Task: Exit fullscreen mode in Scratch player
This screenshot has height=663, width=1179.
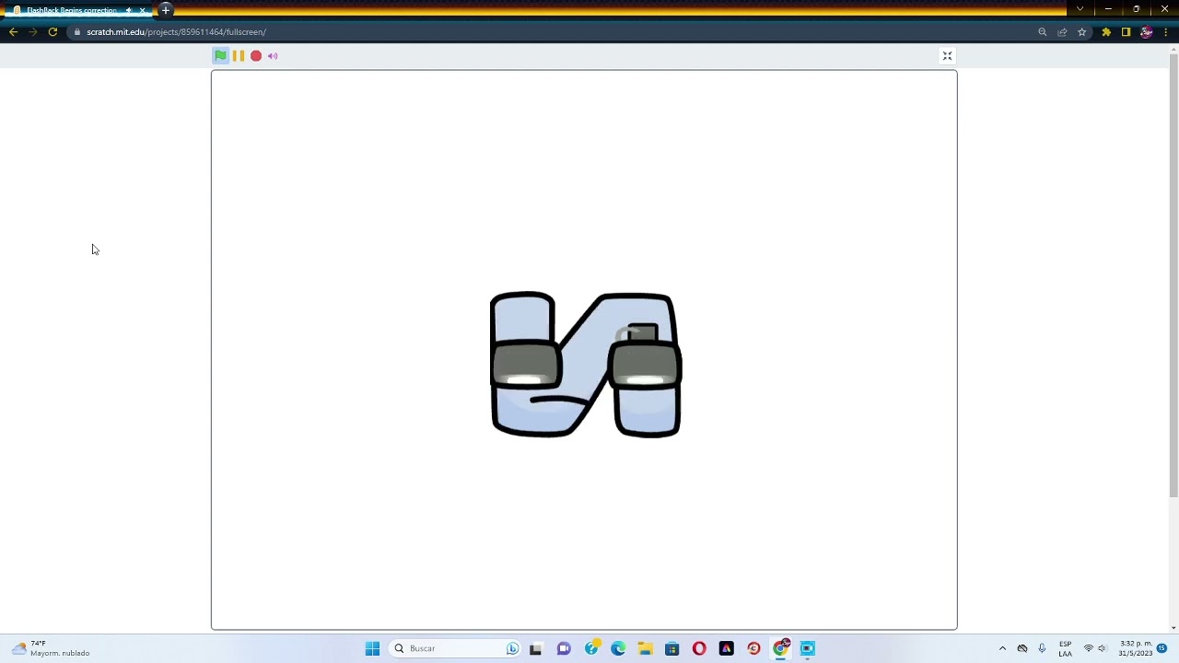Action: tap(947, 56)
